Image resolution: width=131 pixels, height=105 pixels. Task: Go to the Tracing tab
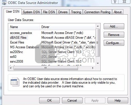click(x=76, y=12)
